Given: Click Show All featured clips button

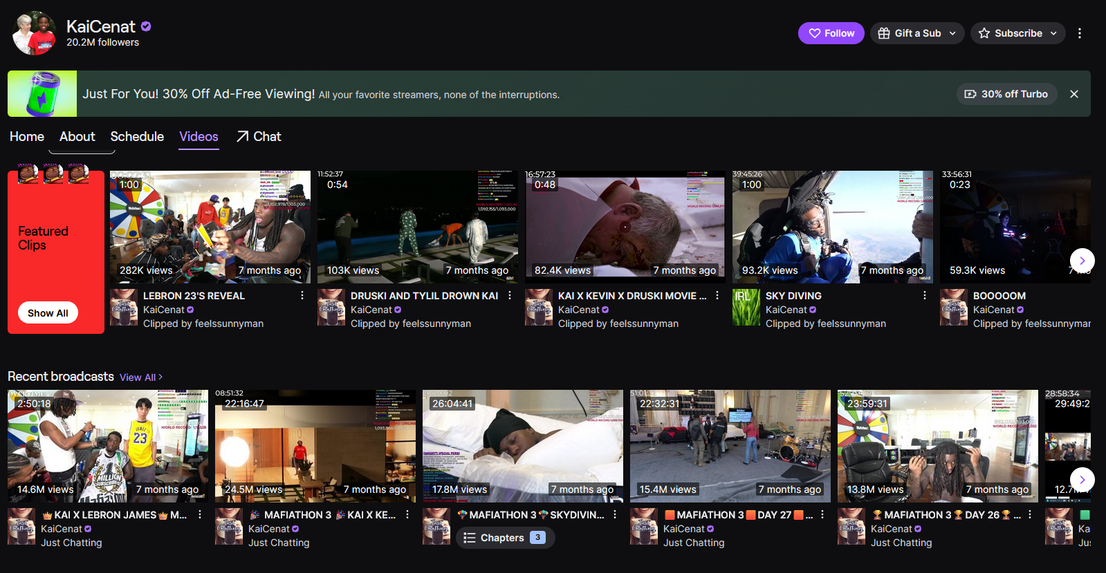Looking at the screenshot, I should pyautogui.click(x=48, y=313).
